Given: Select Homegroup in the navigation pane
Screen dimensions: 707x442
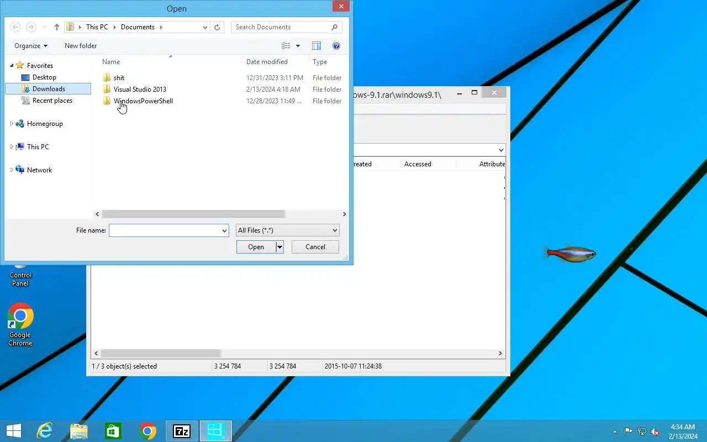Looking at the screenshot, I should 45,124.
